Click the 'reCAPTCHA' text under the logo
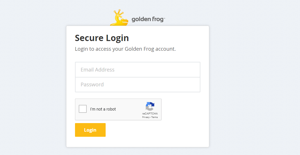300x155 pixels. click(x=150, y=114)
